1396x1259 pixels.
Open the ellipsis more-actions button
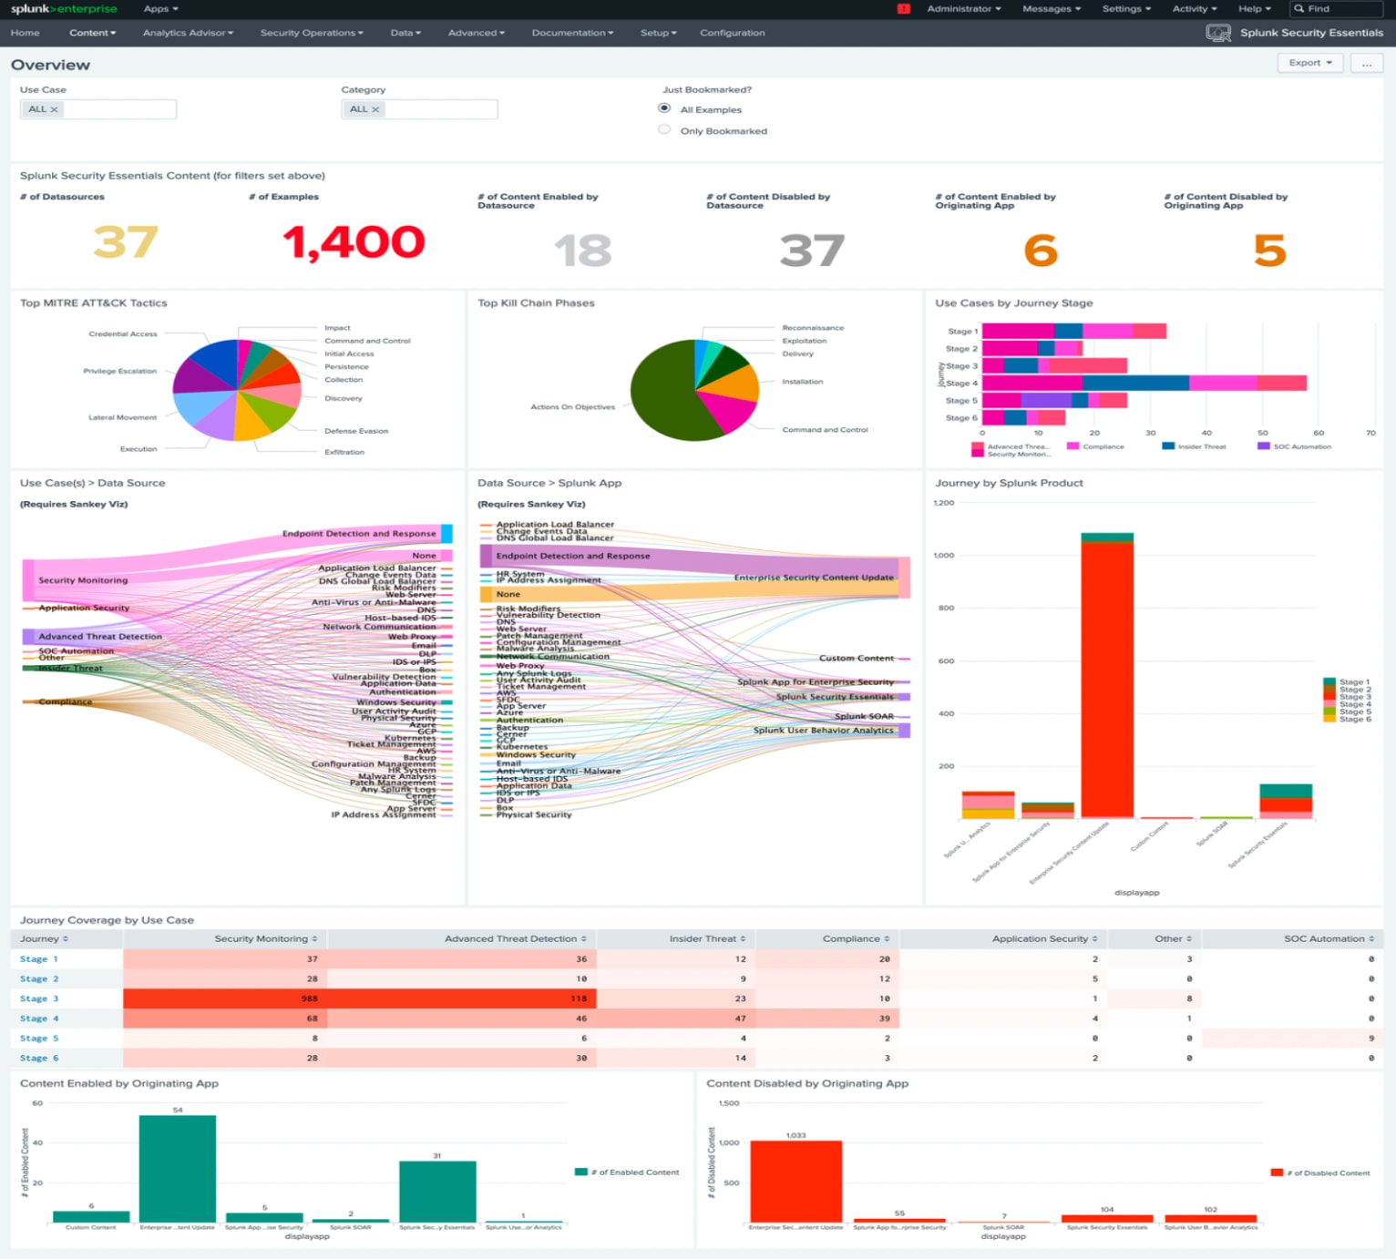(1367, 63)
